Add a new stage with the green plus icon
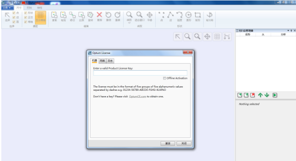 click(x=240, y=95)
